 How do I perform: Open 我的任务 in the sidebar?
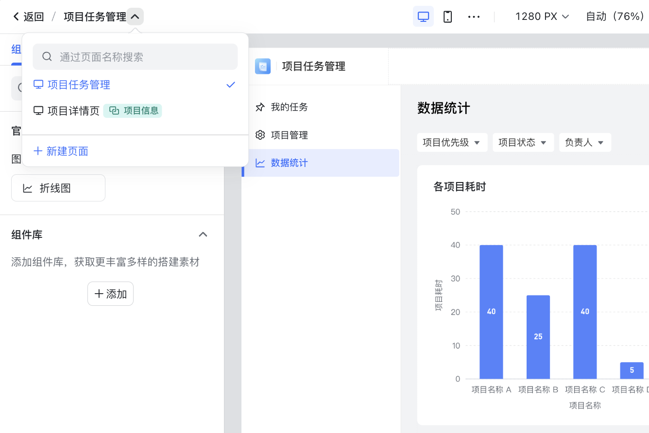point(321,107)
